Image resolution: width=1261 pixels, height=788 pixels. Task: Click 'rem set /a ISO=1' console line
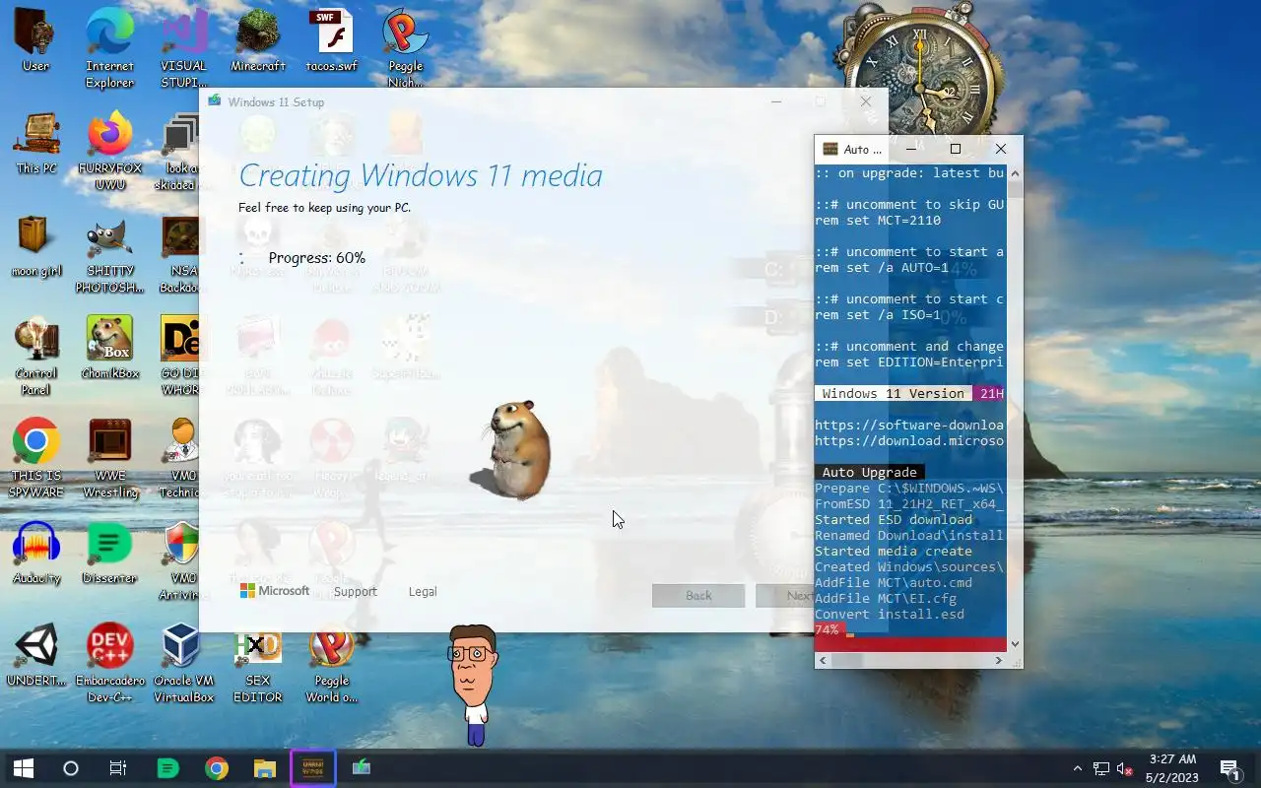point(878,314)
